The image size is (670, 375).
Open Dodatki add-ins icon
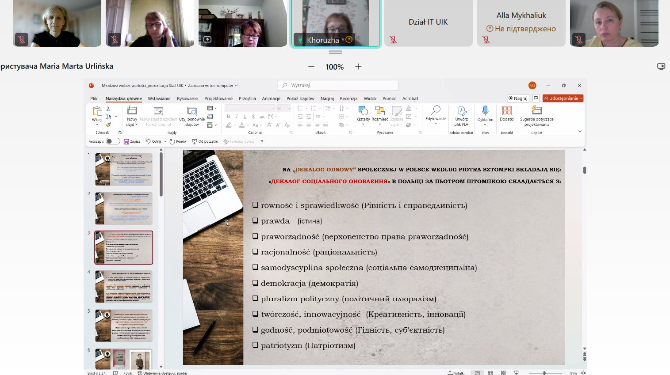(x=507, y=111)
